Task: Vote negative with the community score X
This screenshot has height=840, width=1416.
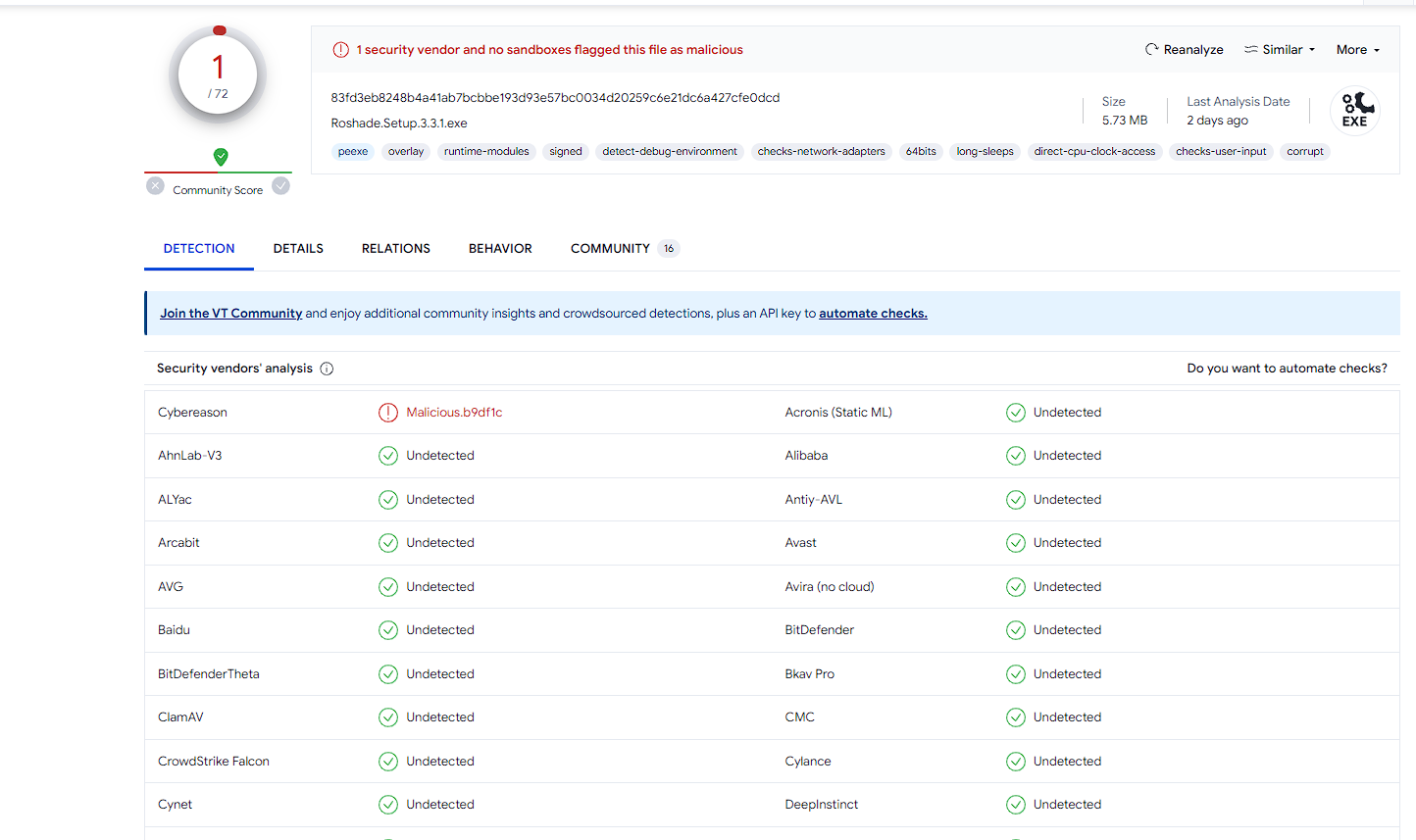Action: (155, 185)
